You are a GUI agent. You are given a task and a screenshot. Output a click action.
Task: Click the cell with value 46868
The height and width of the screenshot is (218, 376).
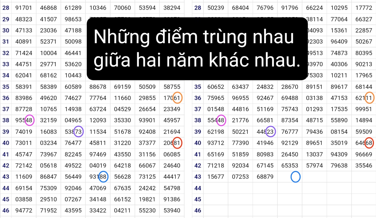(48, 8)
